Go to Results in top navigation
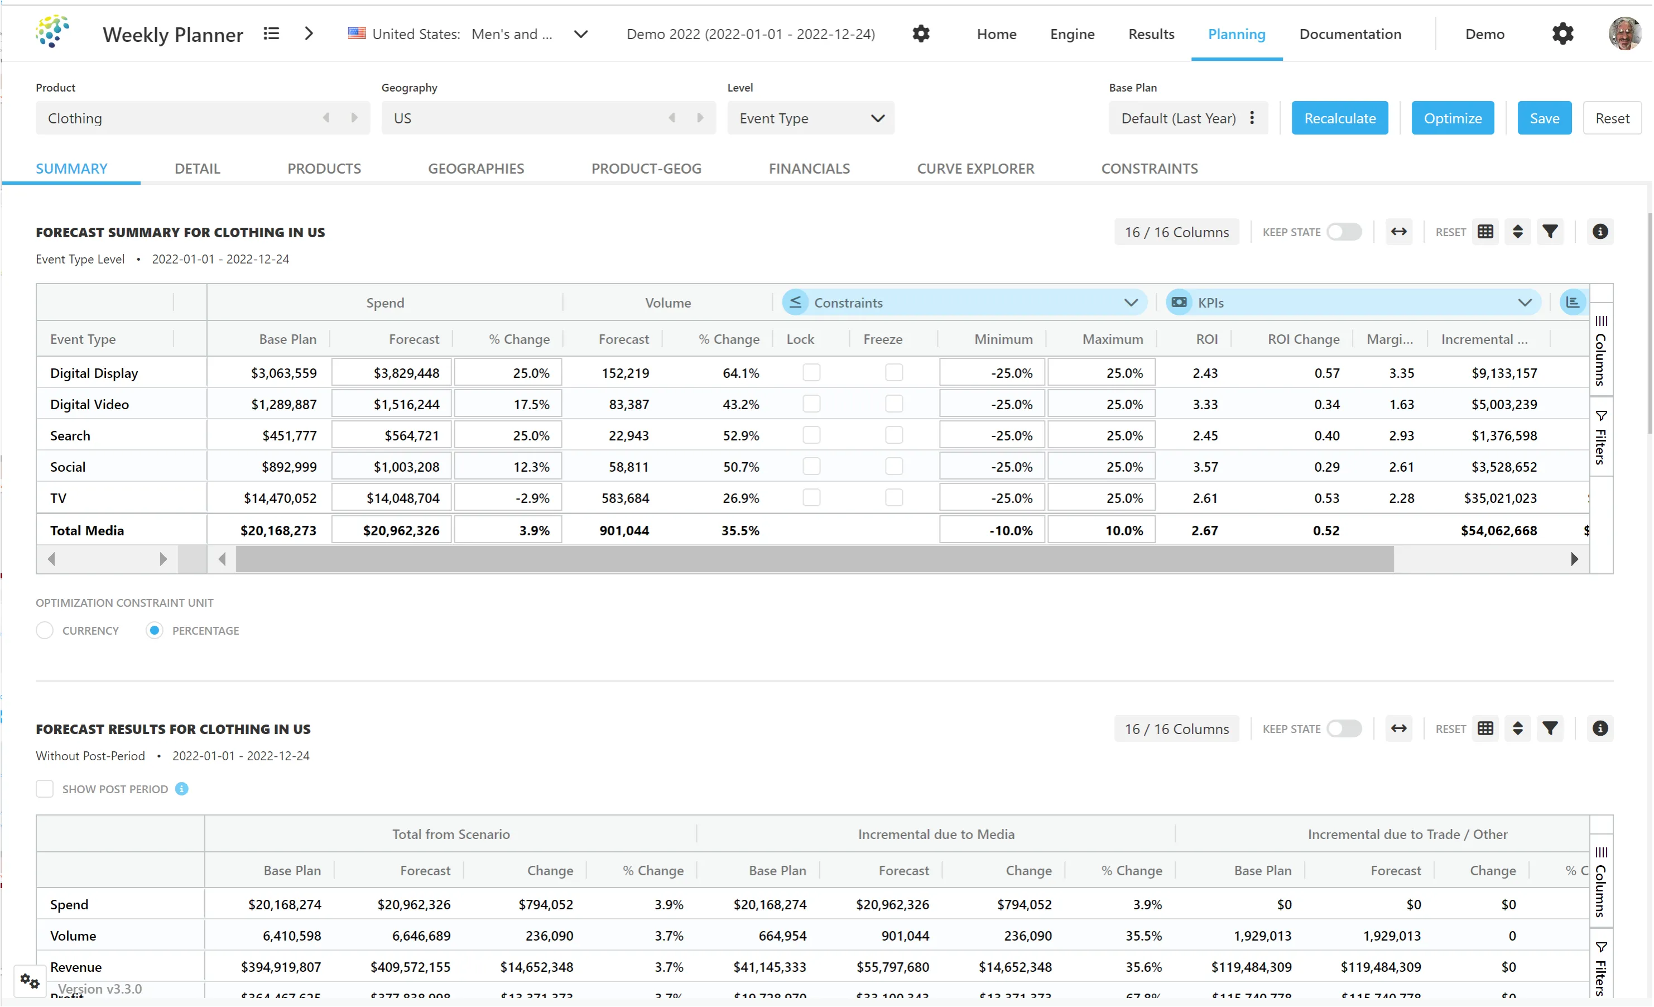Image resolution: width=1654 pixels, height=1007 pixels. click(x=1151, y=33)
